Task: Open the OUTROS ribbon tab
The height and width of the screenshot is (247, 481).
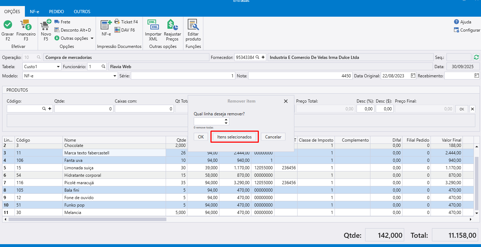Action: [82, 11]
